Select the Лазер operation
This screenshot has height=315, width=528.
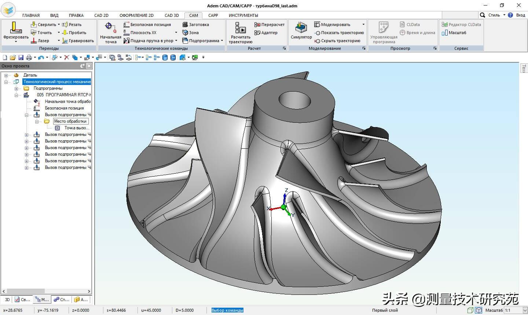(x=40, y=41)
